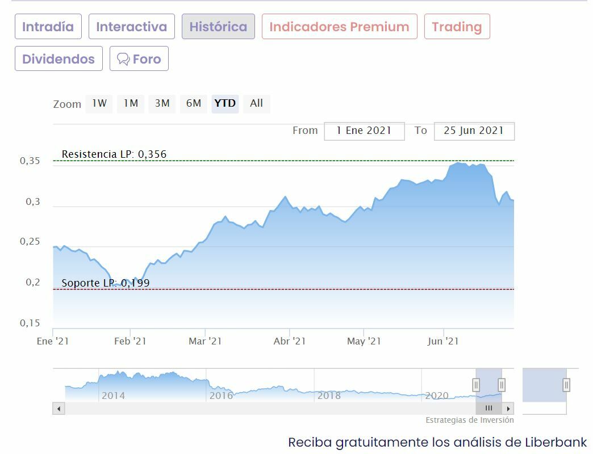The image size is (593, 454).
Task: Open Indicadores Premium
Action: point(339,27)
